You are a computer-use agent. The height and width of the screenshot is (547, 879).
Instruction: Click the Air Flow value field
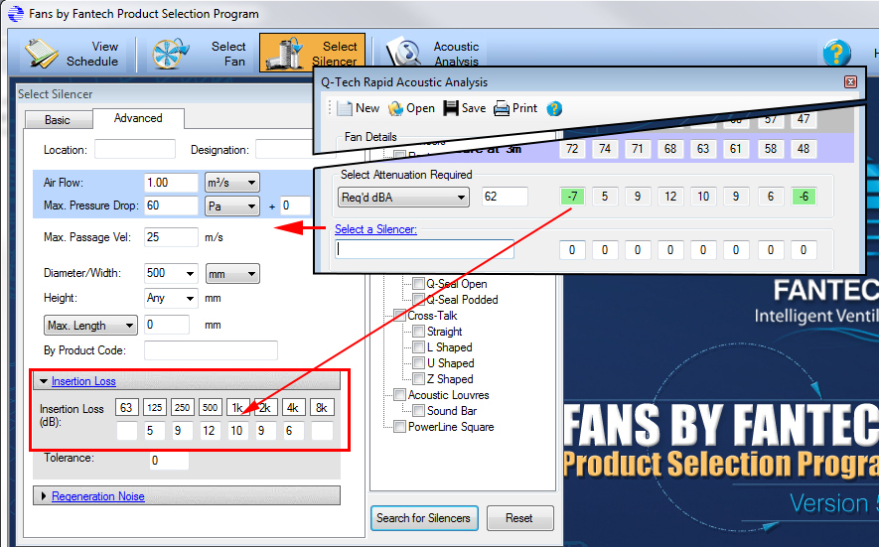coord(171,183)
